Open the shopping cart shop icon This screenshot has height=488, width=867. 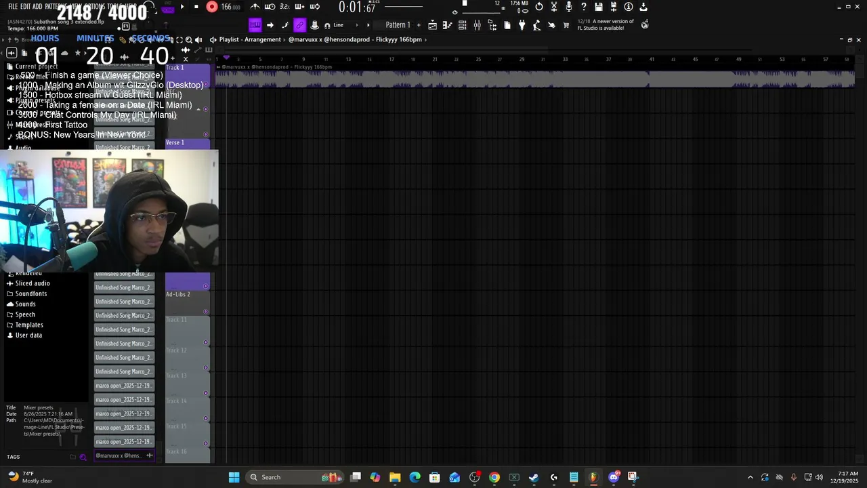click(x=566, y=25)
